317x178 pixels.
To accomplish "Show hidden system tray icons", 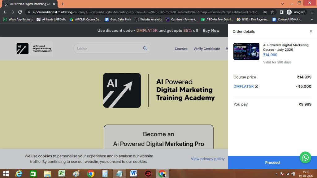I will coord(276,174).
